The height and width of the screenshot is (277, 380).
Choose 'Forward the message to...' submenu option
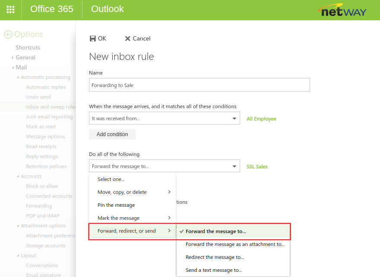click(216, 231)
